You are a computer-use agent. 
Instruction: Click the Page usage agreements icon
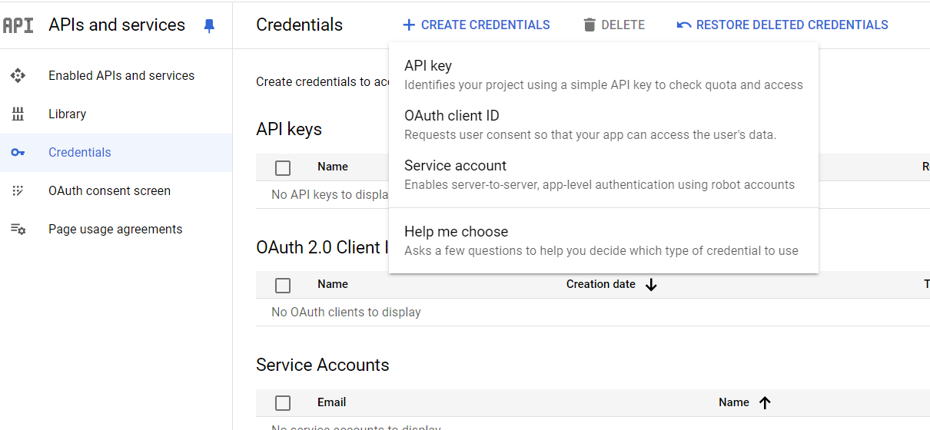coord(18,229)
